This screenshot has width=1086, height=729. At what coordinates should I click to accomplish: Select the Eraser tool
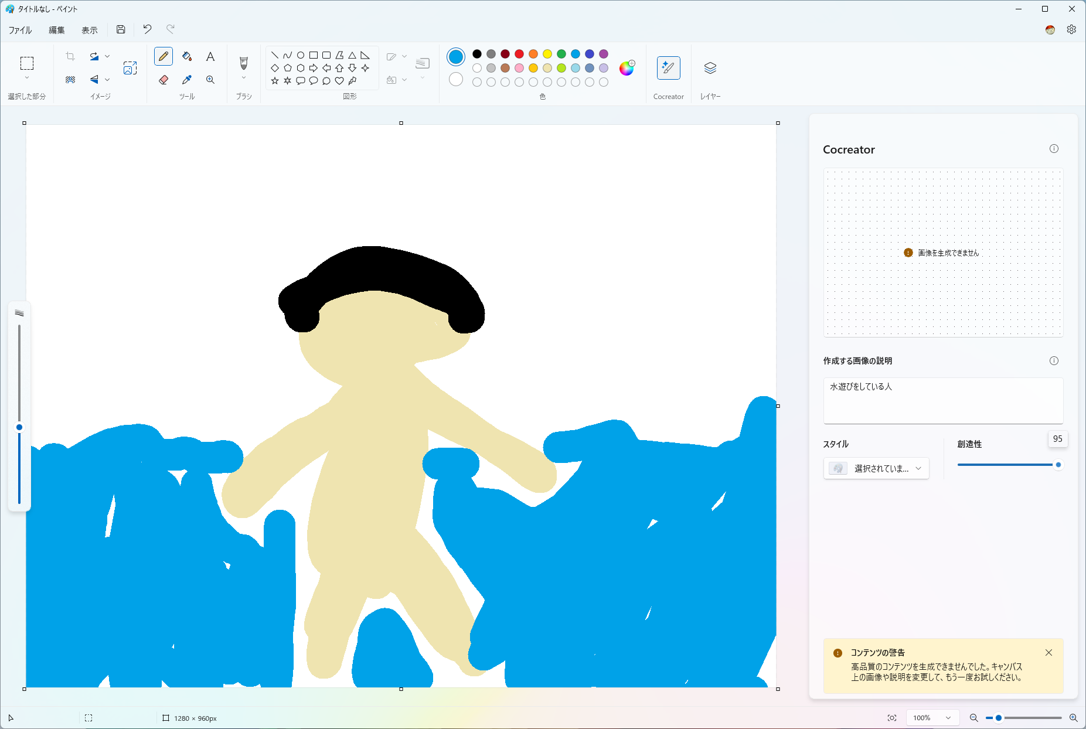164,80
